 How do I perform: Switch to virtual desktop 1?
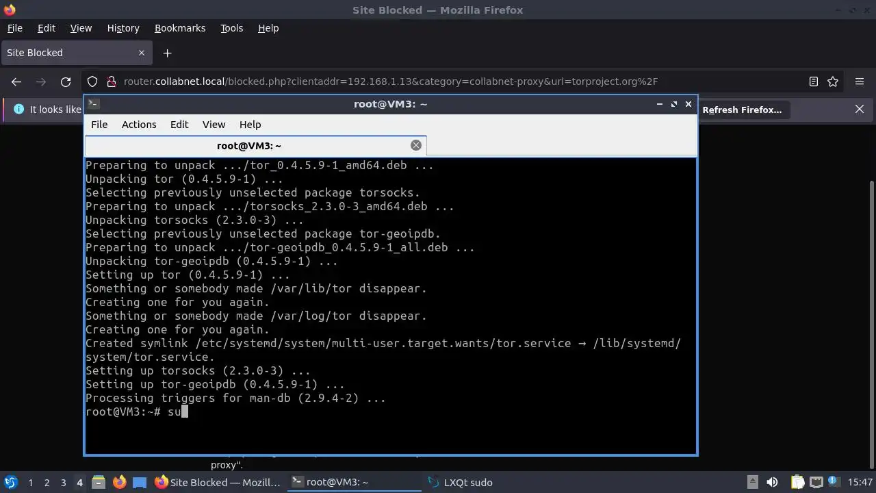(x=30, y=482)
